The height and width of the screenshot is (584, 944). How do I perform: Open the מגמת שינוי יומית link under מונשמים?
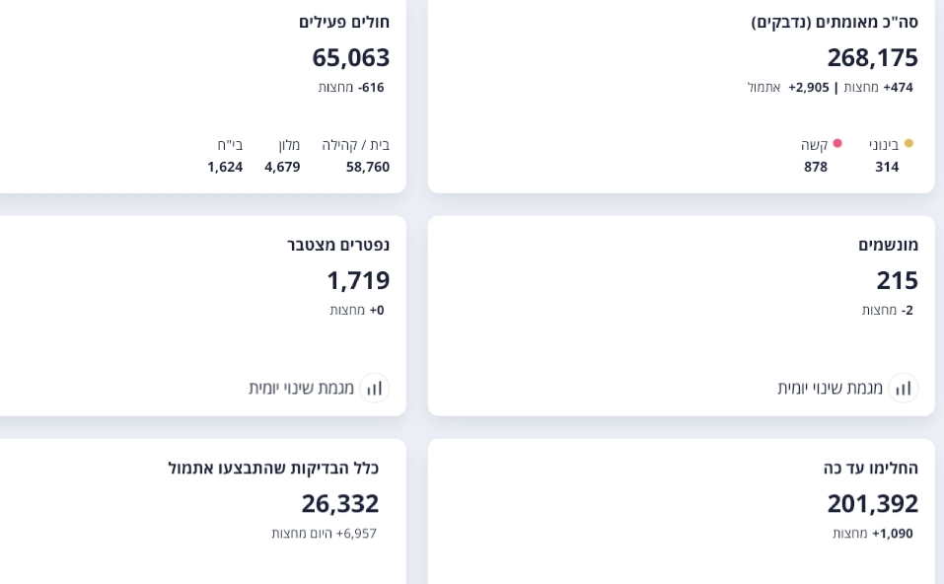click(x=830, y=388)
